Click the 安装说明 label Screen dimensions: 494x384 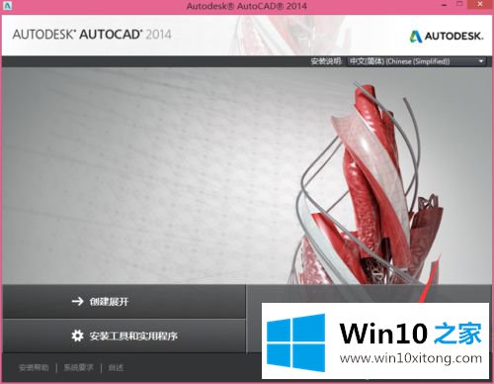(x=326, y=61)
